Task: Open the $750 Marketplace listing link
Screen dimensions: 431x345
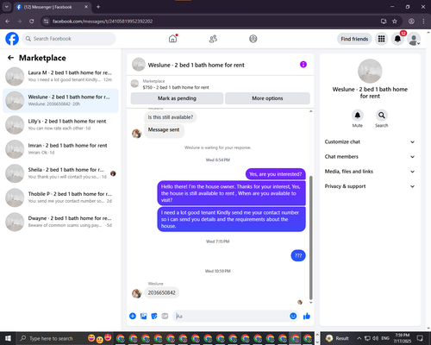Action: point(176,87)
